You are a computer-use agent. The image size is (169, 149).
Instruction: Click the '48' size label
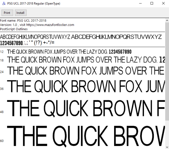pyautogui.click(x=2, y=112)
